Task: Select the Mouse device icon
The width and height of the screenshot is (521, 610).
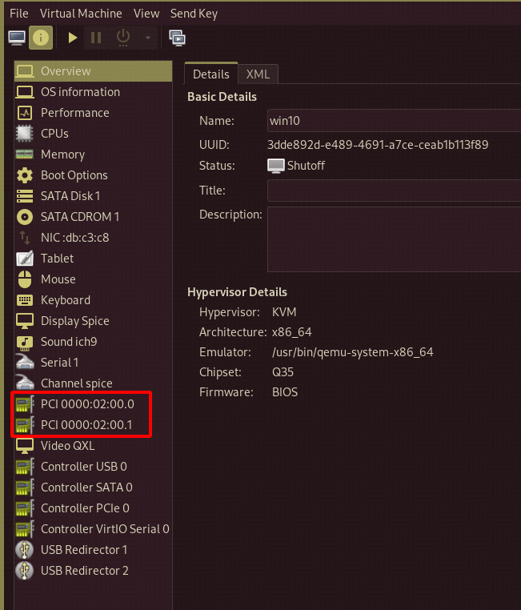Action: coord(25,279)
